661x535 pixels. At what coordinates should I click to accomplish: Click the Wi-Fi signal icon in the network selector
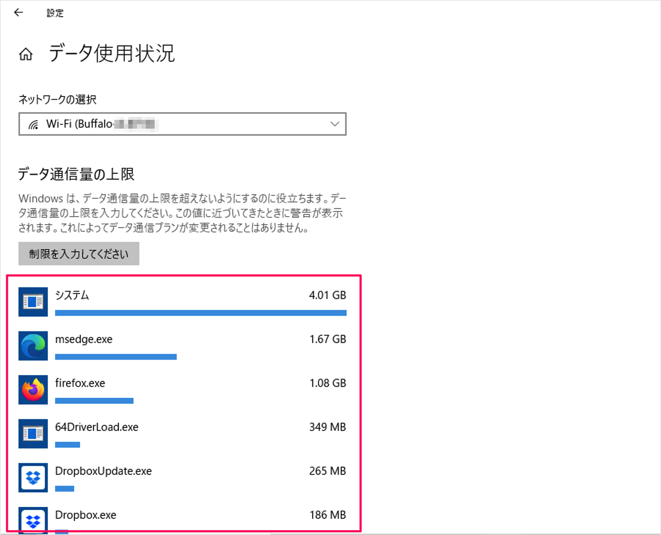(33, 124)
